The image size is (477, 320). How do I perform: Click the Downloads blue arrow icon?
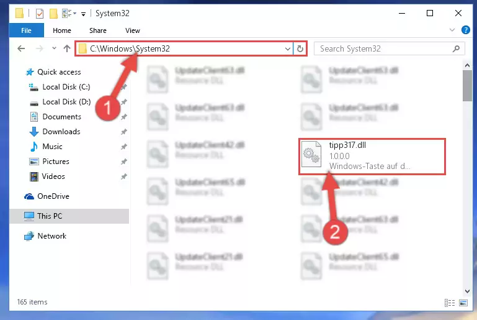33,132
